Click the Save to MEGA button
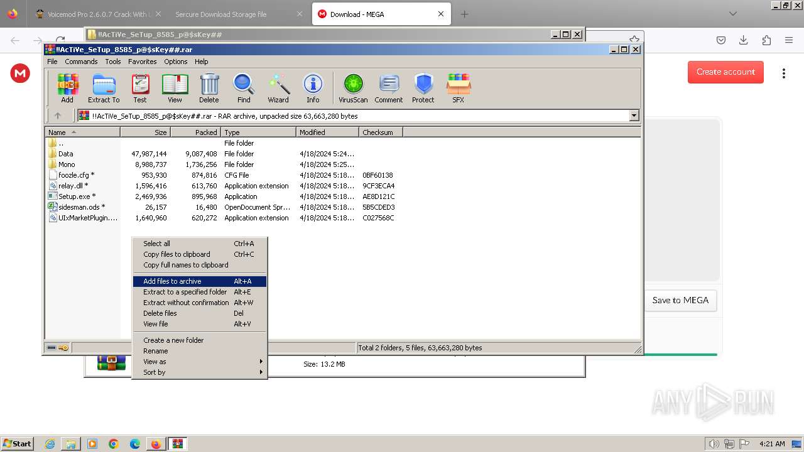804x452 pixels. [680, 301]
